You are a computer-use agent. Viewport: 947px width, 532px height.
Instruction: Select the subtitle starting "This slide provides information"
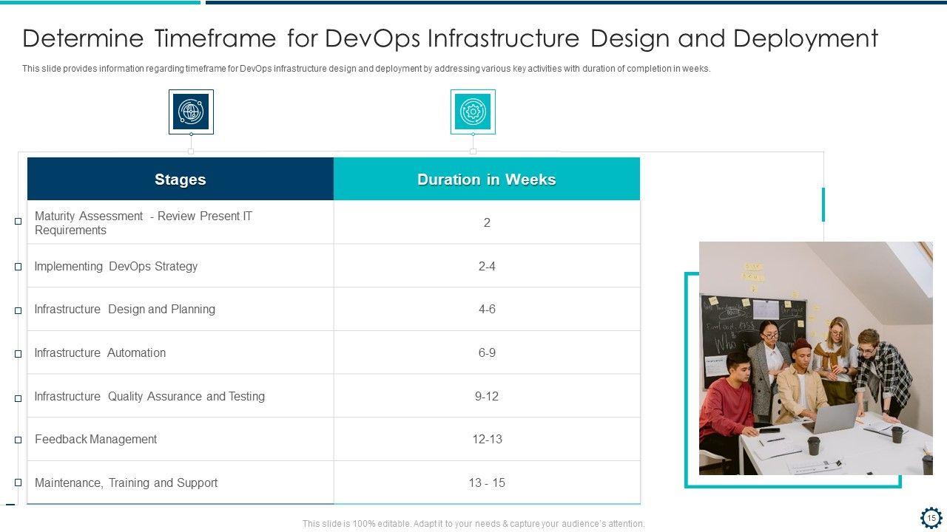366,69
